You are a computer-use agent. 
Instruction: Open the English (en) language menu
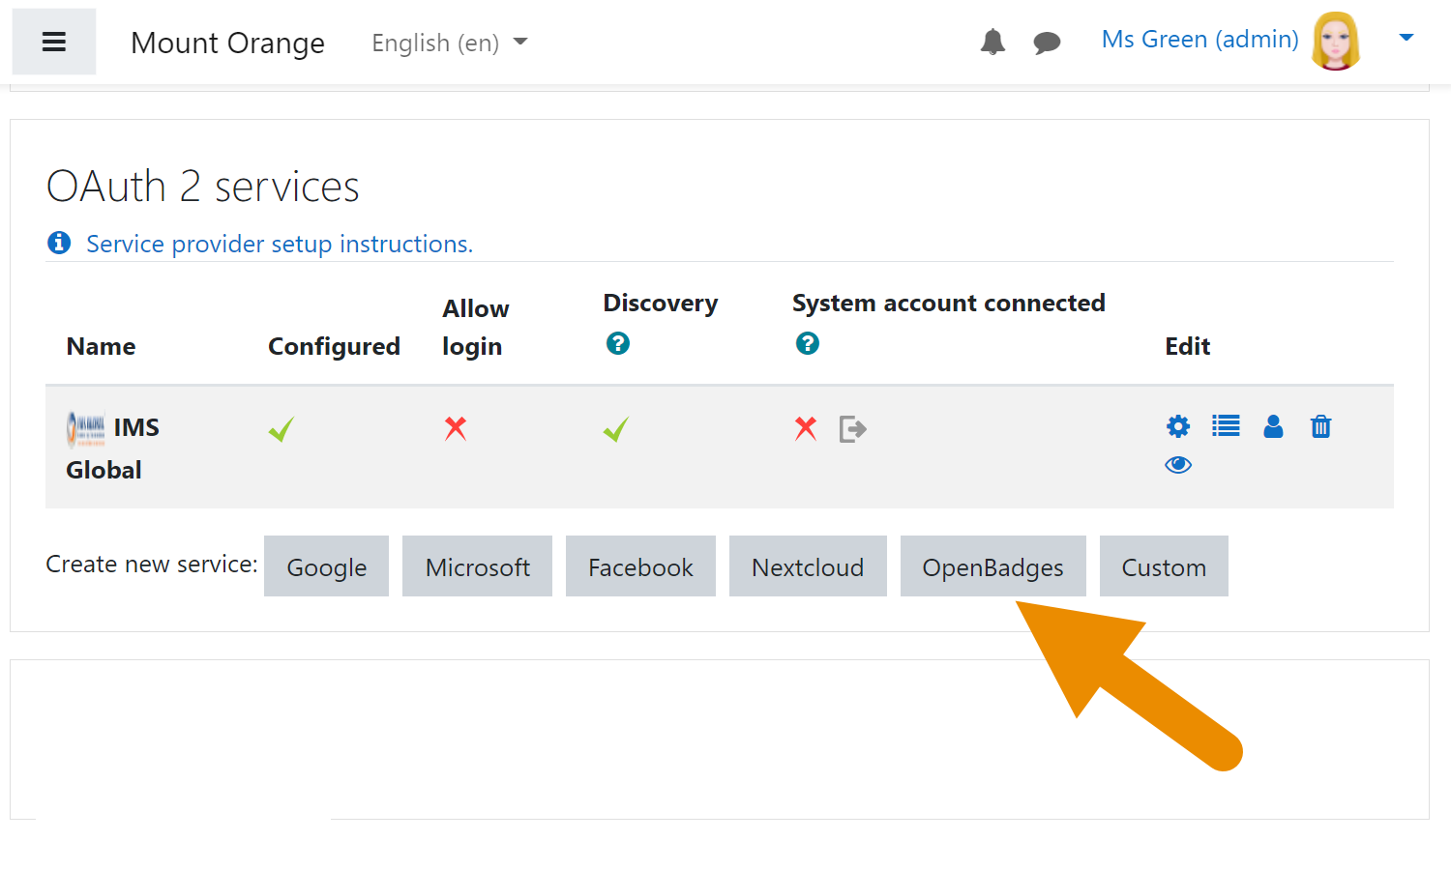tap(450, 43)
